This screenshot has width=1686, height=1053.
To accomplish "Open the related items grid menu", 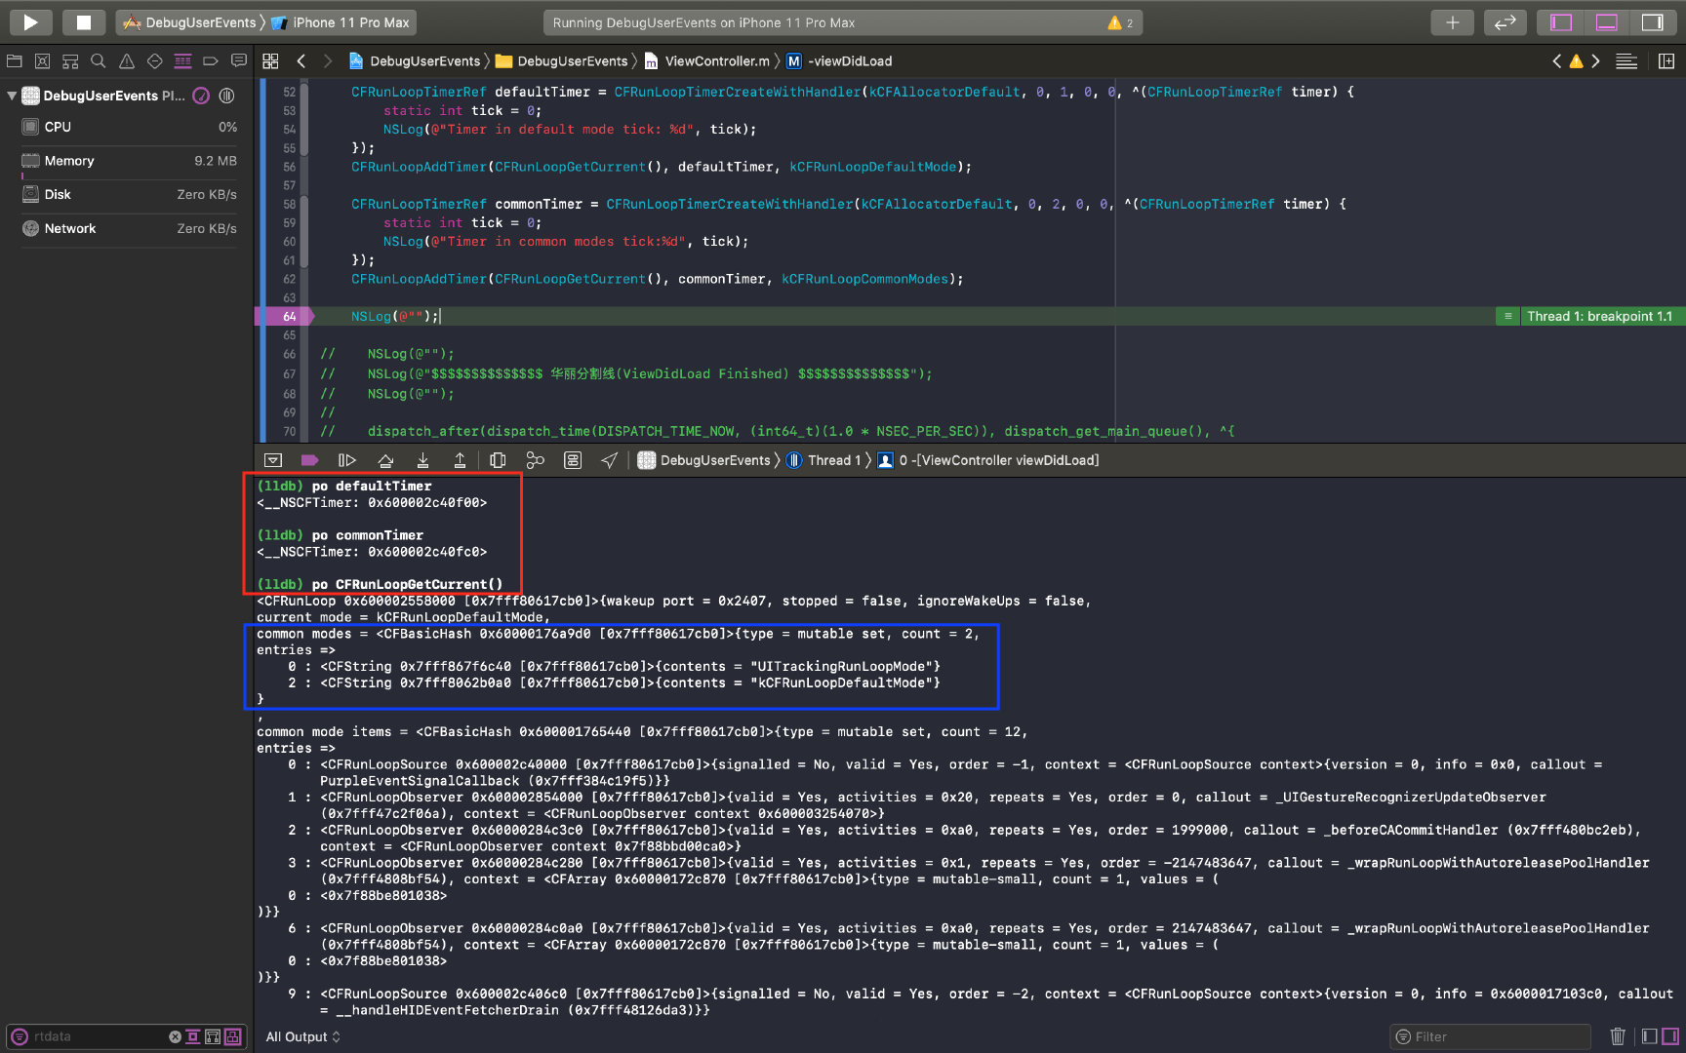I will 271,60.
